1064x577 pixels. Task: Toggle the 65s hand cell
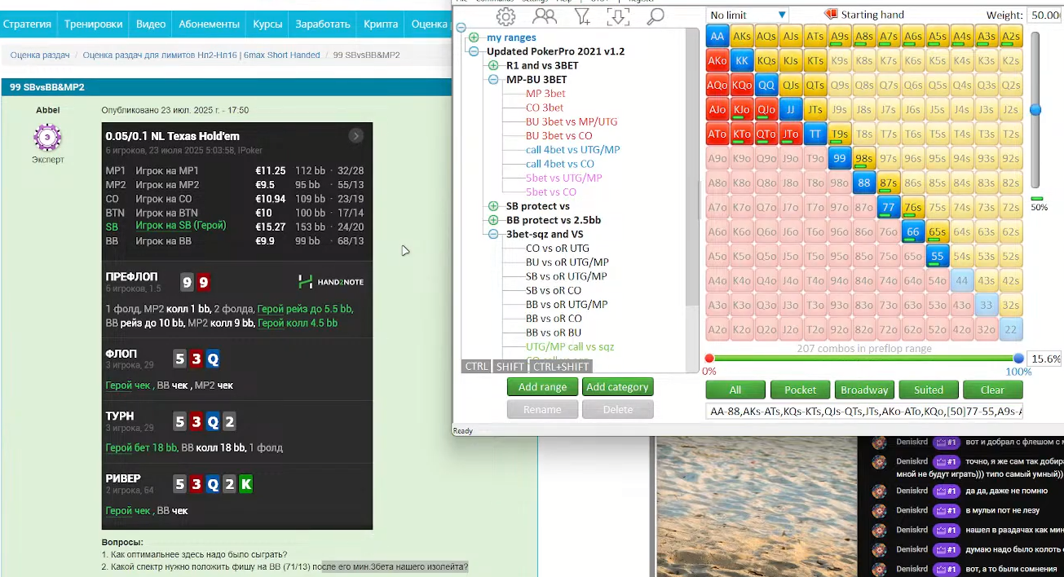point(938,232)
